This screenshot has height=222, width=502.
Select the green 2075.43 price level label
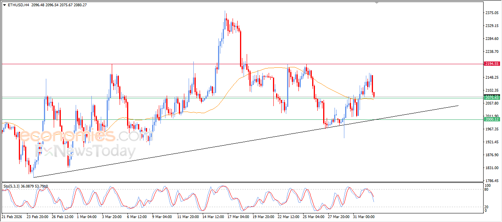click(491, 97)
